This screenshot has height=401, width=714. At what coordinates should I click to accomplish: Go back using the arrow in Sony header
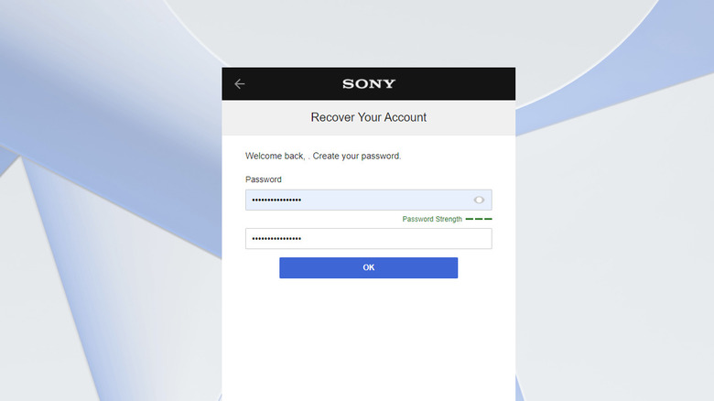tap(240, 84)
